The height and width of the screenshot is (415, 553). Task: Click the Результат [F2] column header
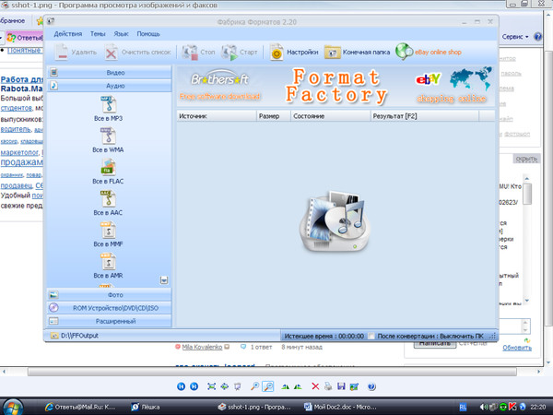425,116
